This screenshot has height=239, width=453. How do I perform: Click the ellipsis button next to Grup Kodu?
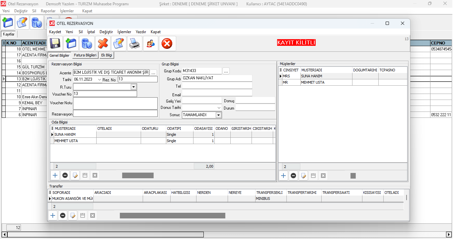226,71
